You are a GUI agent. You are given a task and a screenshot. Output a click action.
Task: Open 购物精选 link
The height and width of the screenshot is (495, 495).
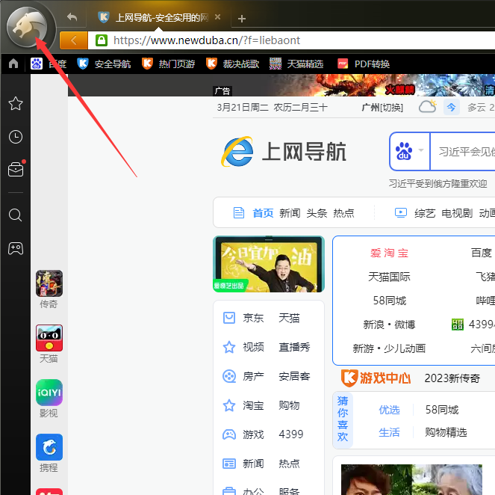click(446, 432)
